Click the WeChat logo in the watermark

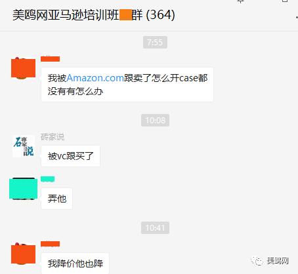coord(257,261)
